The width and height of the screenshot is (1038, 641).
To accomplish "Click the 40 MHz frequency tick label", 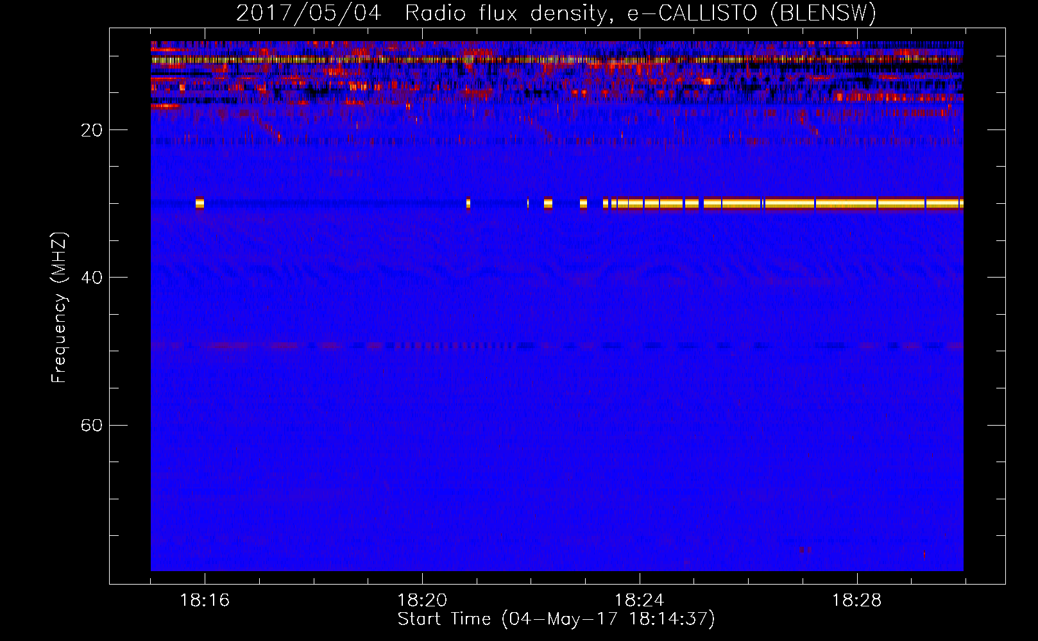I will [x=92, y=278].
